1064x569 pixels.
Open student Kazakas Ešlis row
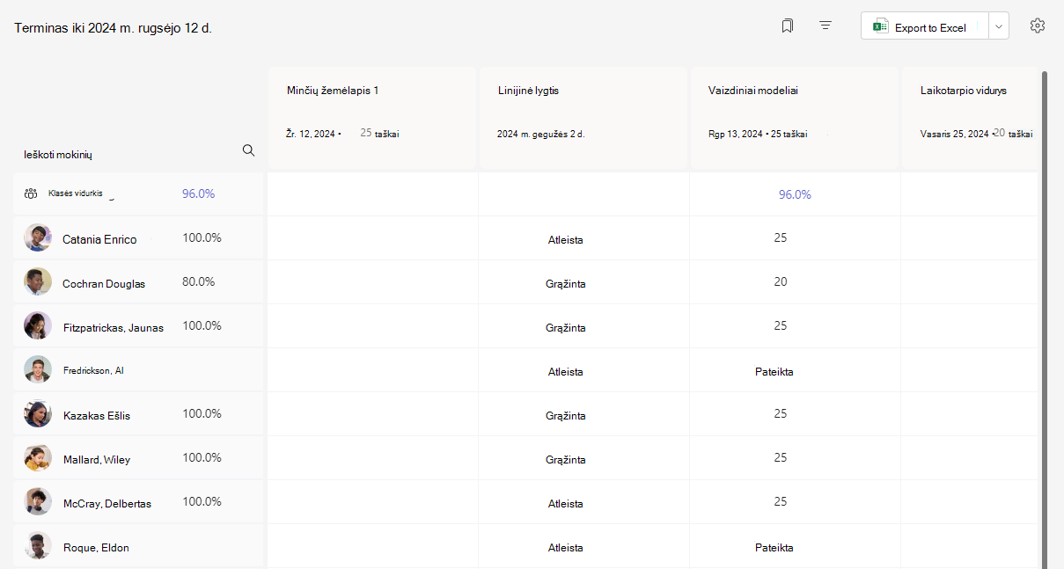(x=138, y=414)
